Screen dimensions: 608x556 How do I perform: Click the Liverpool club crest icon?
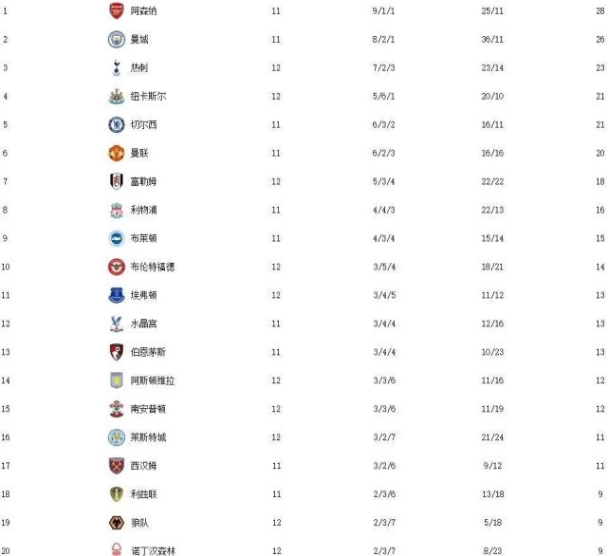tap(116, 210)
